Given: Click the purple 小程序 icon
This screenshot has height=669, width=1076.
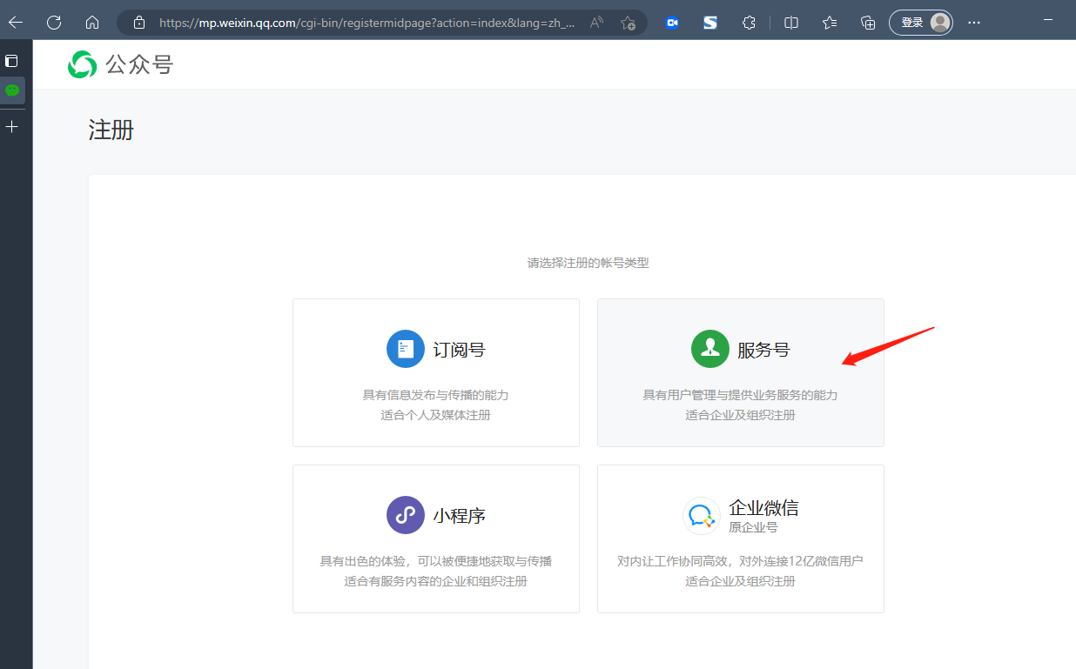Looking at the screenshot, I should coord(405,515).
